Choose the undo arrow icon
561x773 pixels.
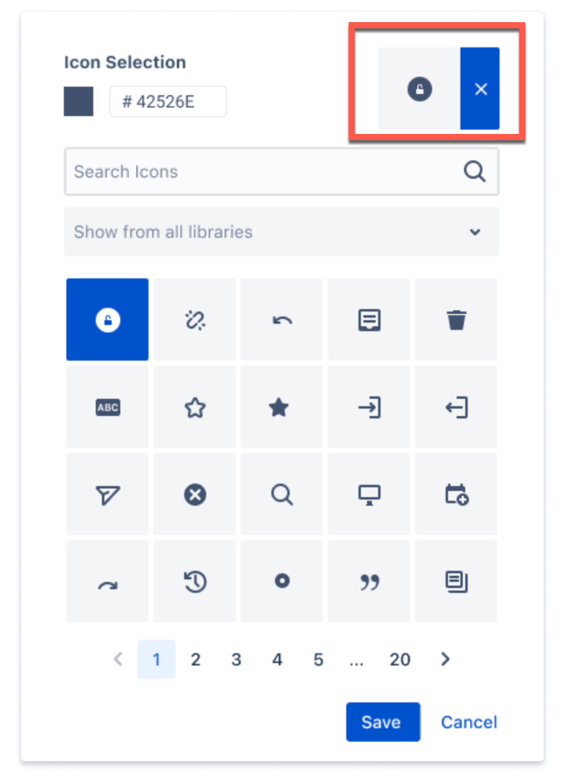pyautogui.click(x=282, y=320)
